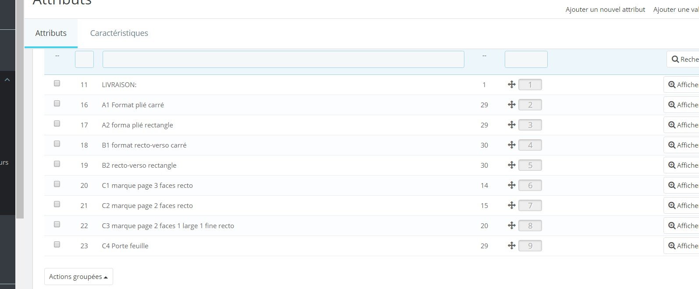The width and height of the screenshot is (699, 289).
Task: Click values count 15
Action: tap(484, 205)
